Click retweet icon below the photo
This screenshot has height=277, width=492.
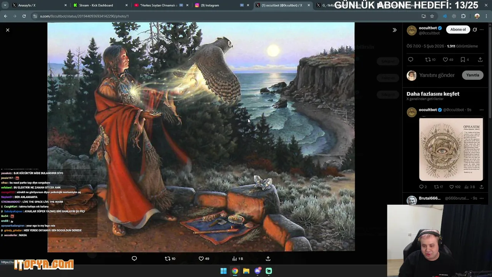pos(170,259)
